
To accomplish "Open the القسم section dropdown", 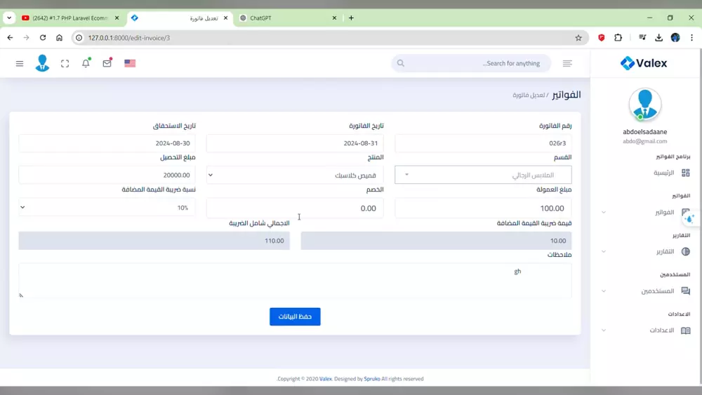I will click(x=483, y=175).
